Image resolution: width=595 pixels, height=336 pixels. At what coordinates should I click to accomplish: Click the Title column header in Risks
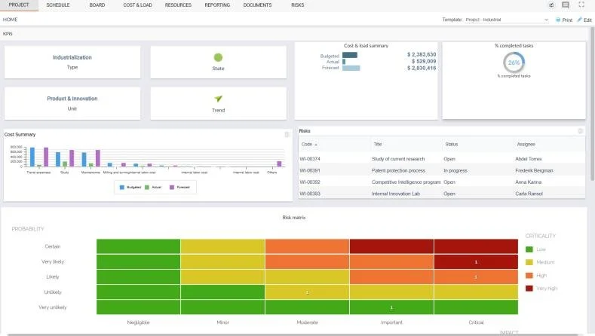click(378, 144)
